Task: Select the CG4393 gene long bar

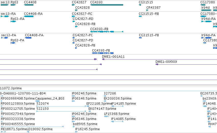Action: (x=107, y=5)
